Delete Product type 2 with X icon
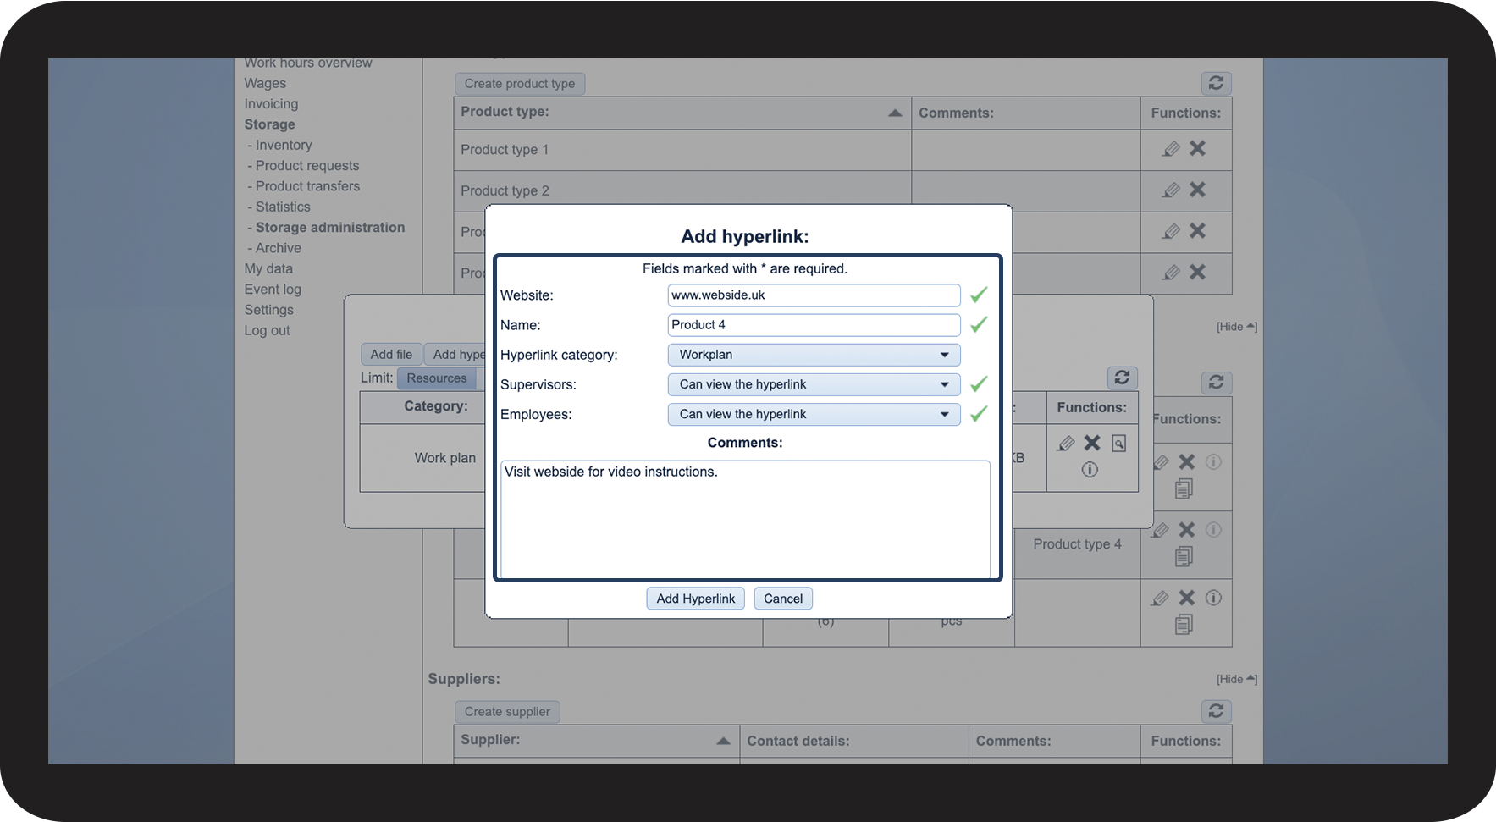The height and width of the screenshot is (822, 1496). (x=1197, y=190)
